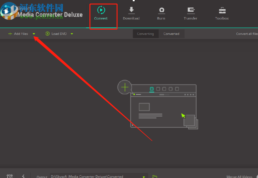
Task: Click the scheduler alarm clock icon
Action: coord(10,176)
